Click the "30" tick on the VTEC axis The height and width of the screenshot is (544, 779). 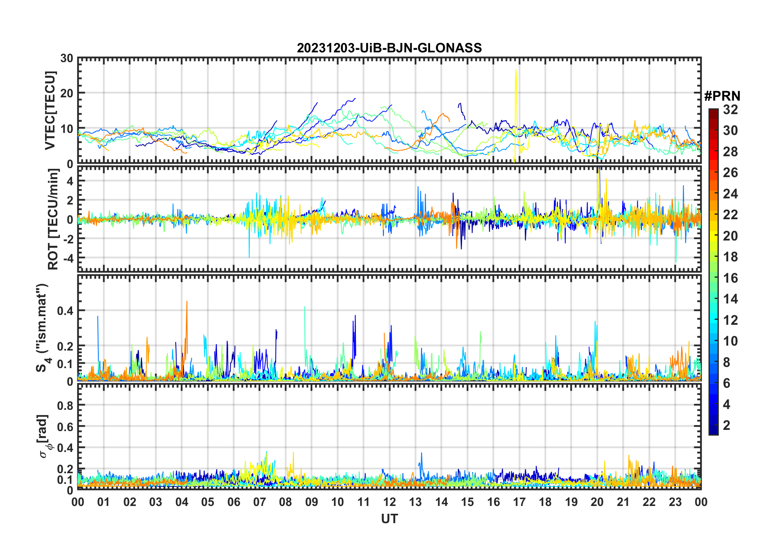(67, 58)
